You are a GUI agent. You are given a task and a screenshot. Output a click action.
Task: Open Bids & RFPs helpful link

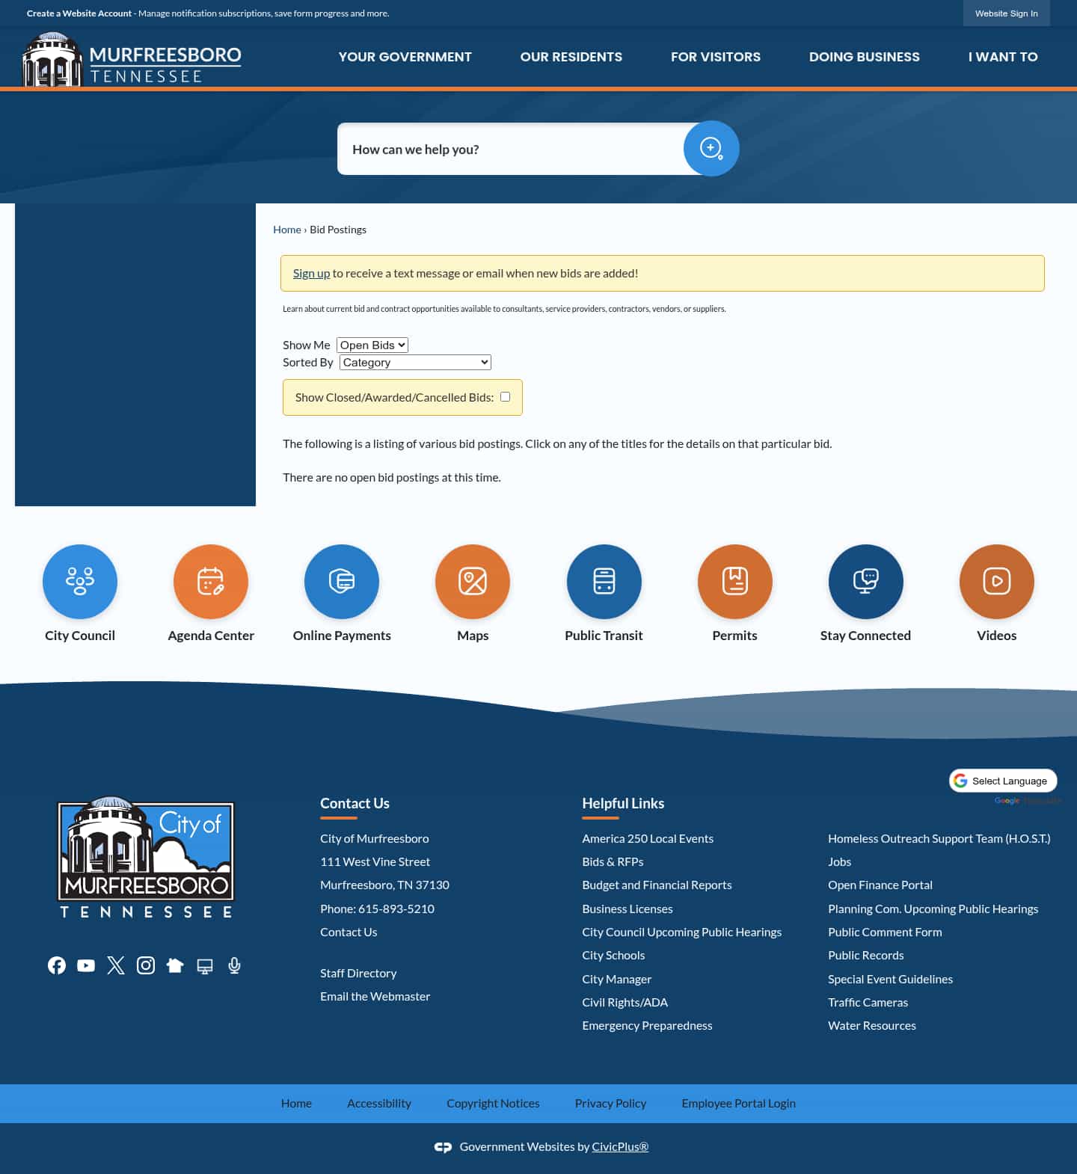(613, 862)
